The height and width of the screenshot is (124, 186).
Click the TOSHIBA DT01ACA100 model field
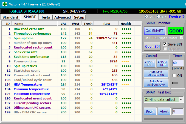pyautogui.click(x=26, y=11)
